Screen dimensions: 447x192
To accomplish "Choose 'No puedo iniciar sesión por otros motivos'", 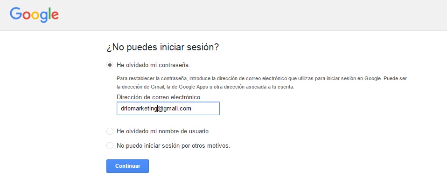I will pos(110,145).
